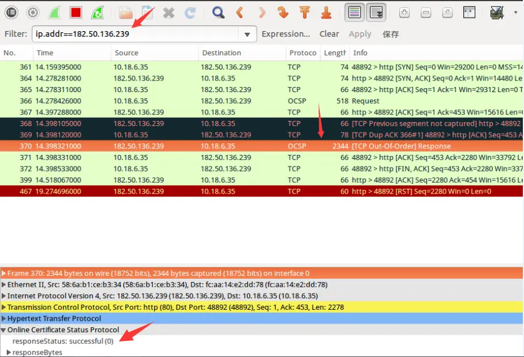
Task: Expand the responseBytes subtree
Action: tap(9, 352)
